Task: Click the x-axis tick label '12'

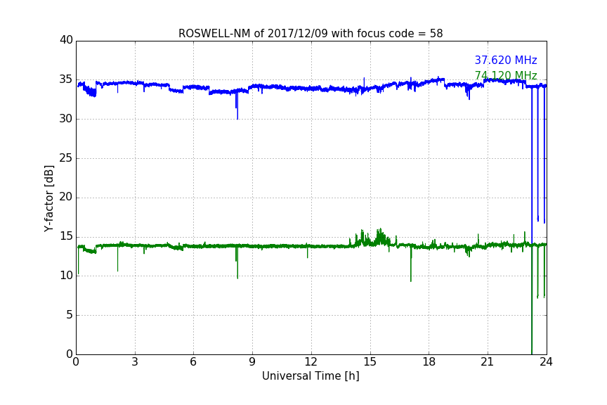Action: pos(311,362)
